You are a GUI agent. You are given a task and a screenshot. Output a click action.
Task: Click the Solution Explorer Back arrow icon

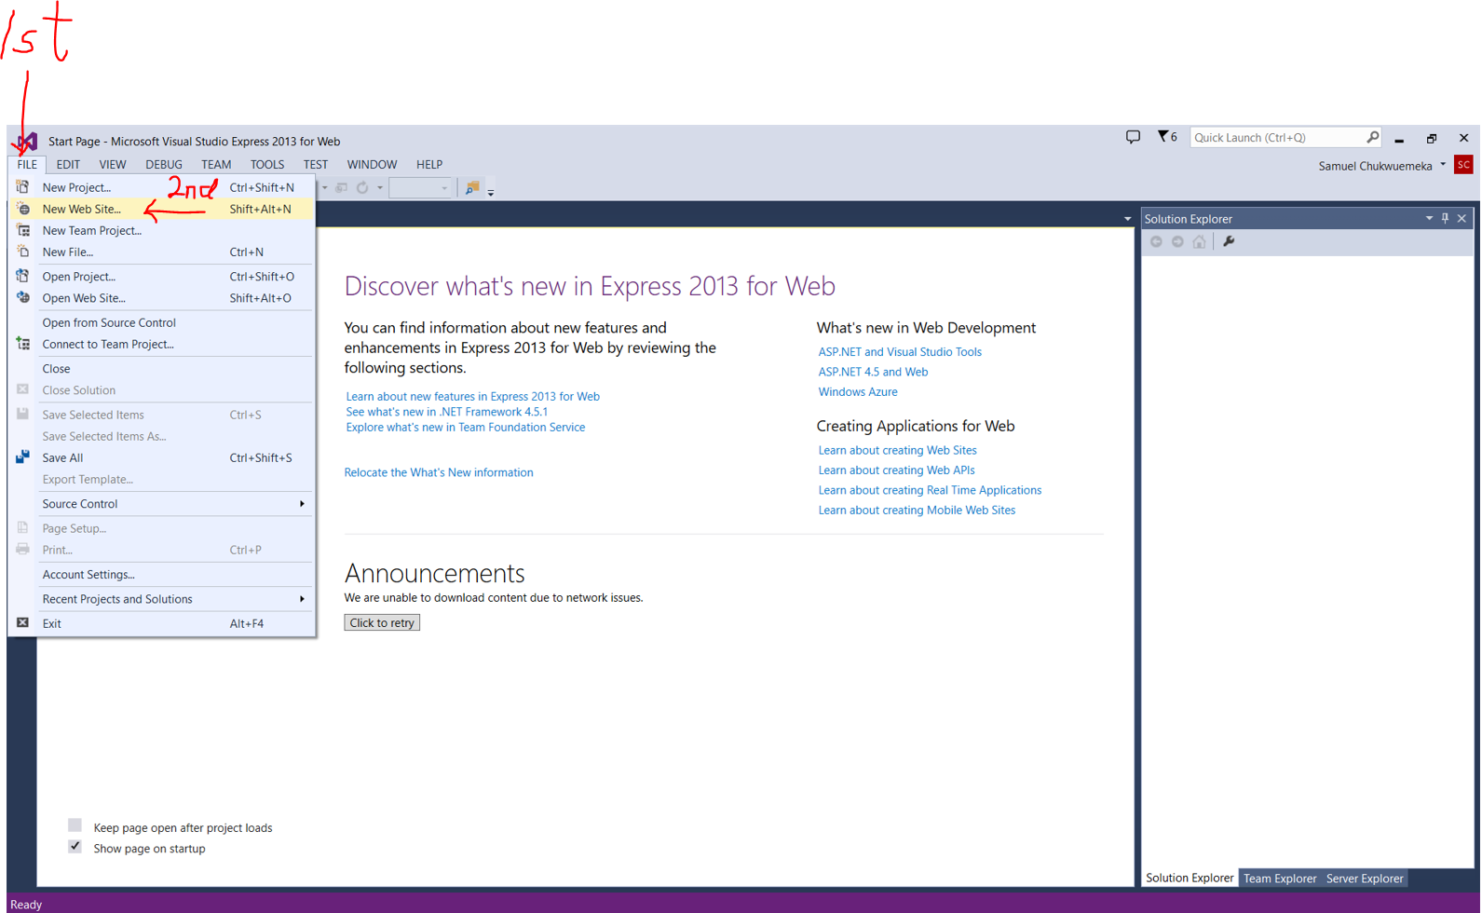1156,241
